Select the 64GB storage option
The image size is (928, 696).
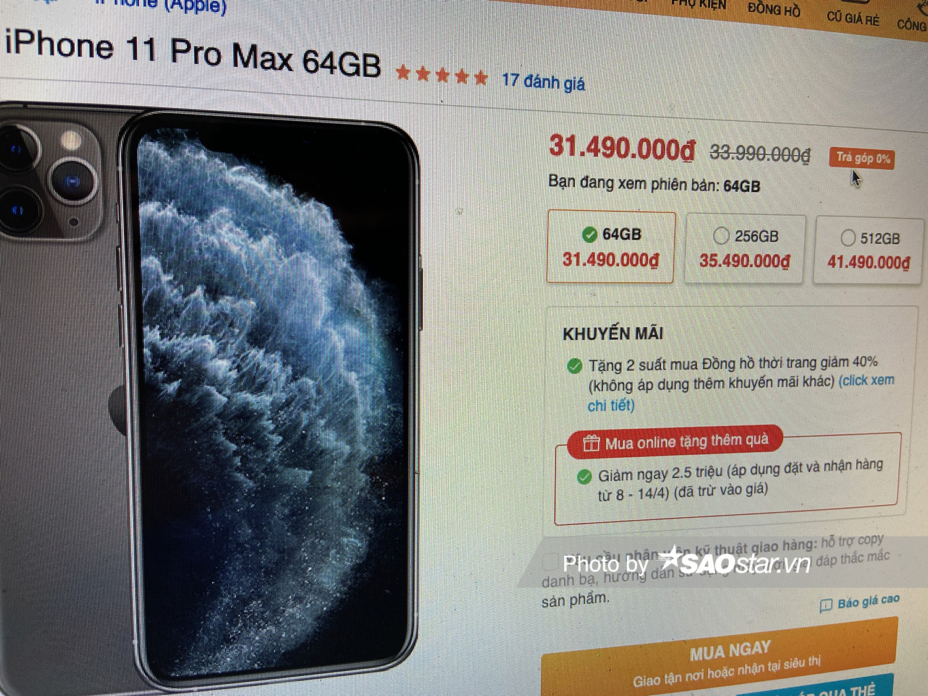[x=611, y=247]
